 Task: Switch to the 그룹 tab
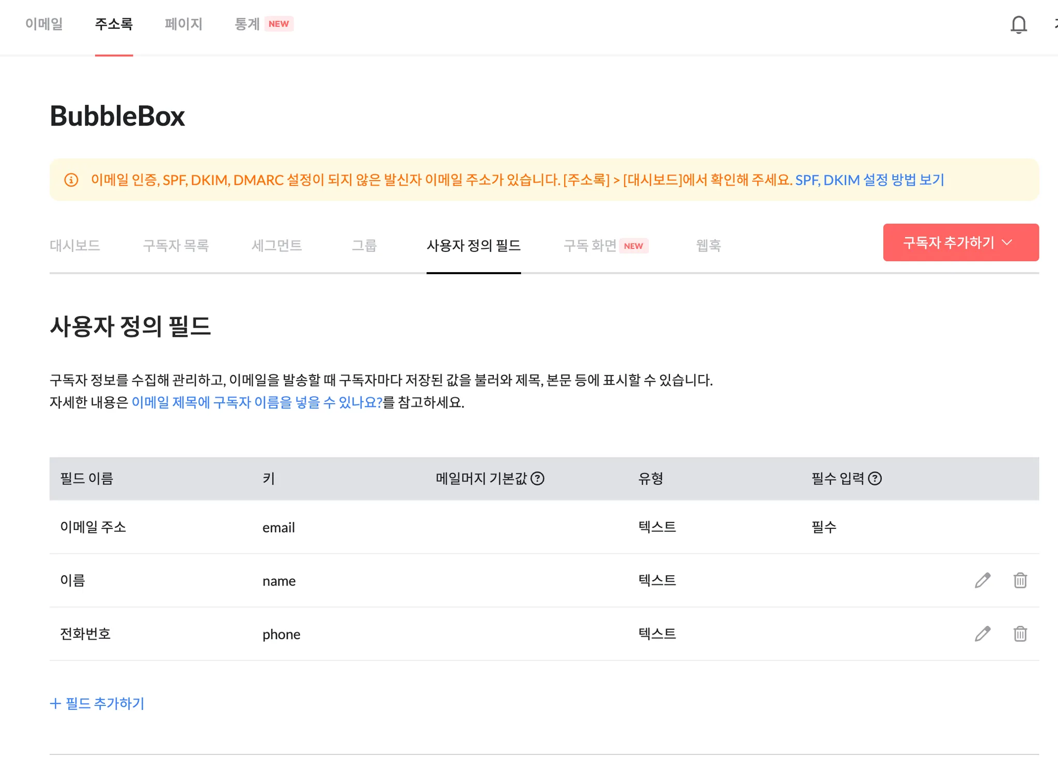point(364,245)
